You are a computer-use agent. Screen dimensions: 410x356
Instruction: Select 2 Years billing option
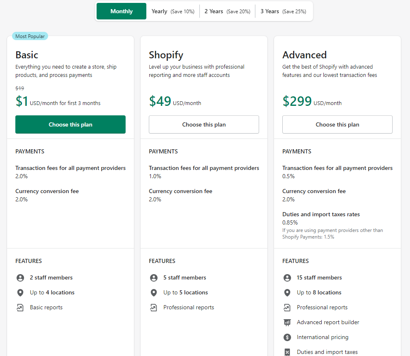coord(227,11)
